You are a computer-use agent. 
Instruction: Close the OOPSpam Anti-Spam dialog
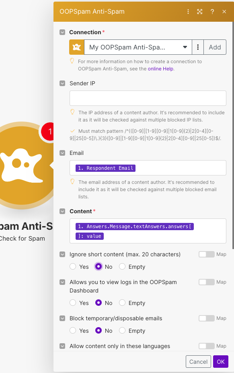[224, 12]
